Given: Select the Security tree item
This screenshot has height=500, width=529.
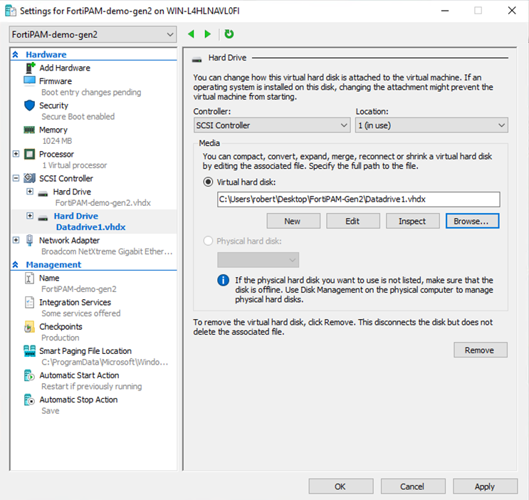Looking at the screenshot, I should [x=53, y=105].
